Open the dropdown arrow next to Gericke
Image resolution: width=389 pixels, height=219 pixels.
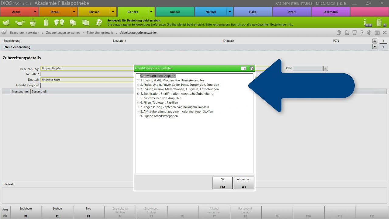click(152, 12)
